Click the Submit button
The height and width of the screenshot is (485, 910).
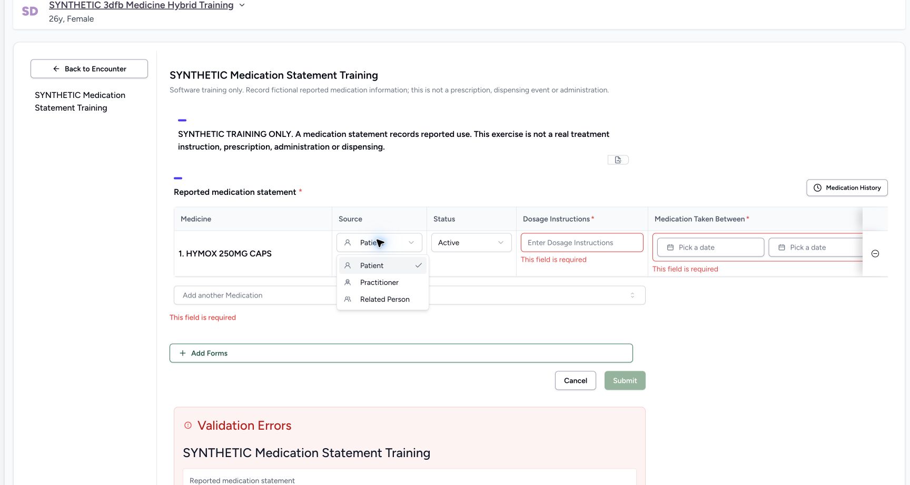click(x=625, y=381)
